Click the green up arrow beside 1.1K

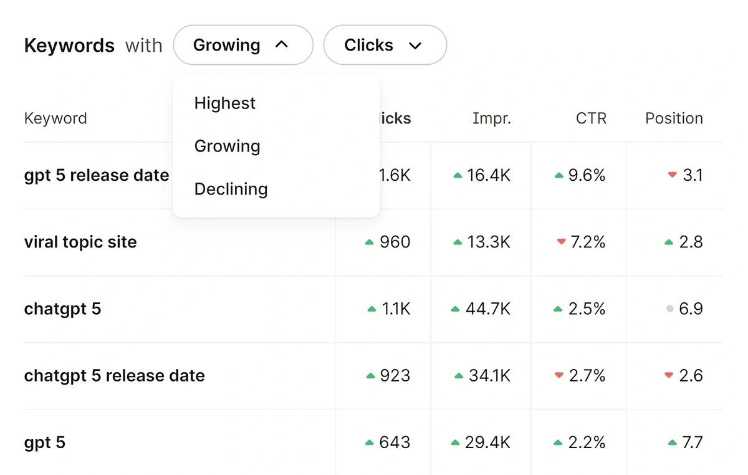click(372, 309)
